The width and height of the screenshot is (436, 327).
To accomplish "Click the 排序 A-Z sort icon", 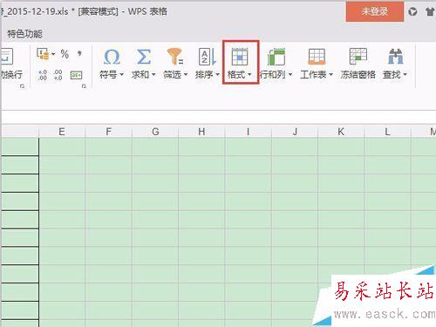I will coord(207,57).
